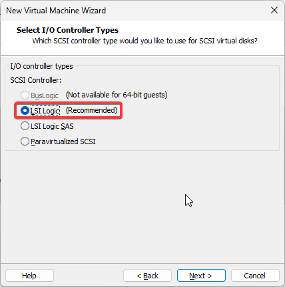Click the 'LSI Logic SAS' label text

[52, 126]
